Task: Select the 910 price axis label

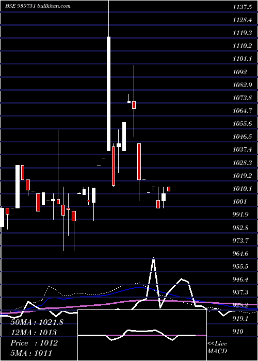Action: pyautogui.click(x=238, y=332)
